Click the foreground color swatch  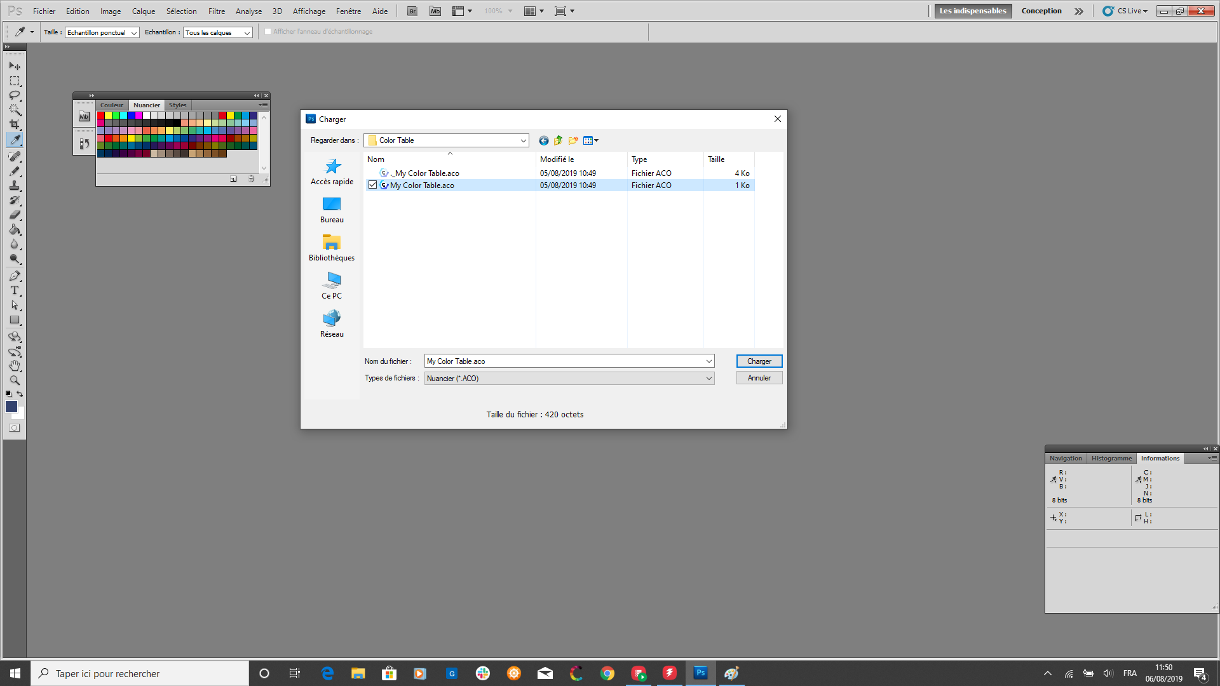[10, 406]
